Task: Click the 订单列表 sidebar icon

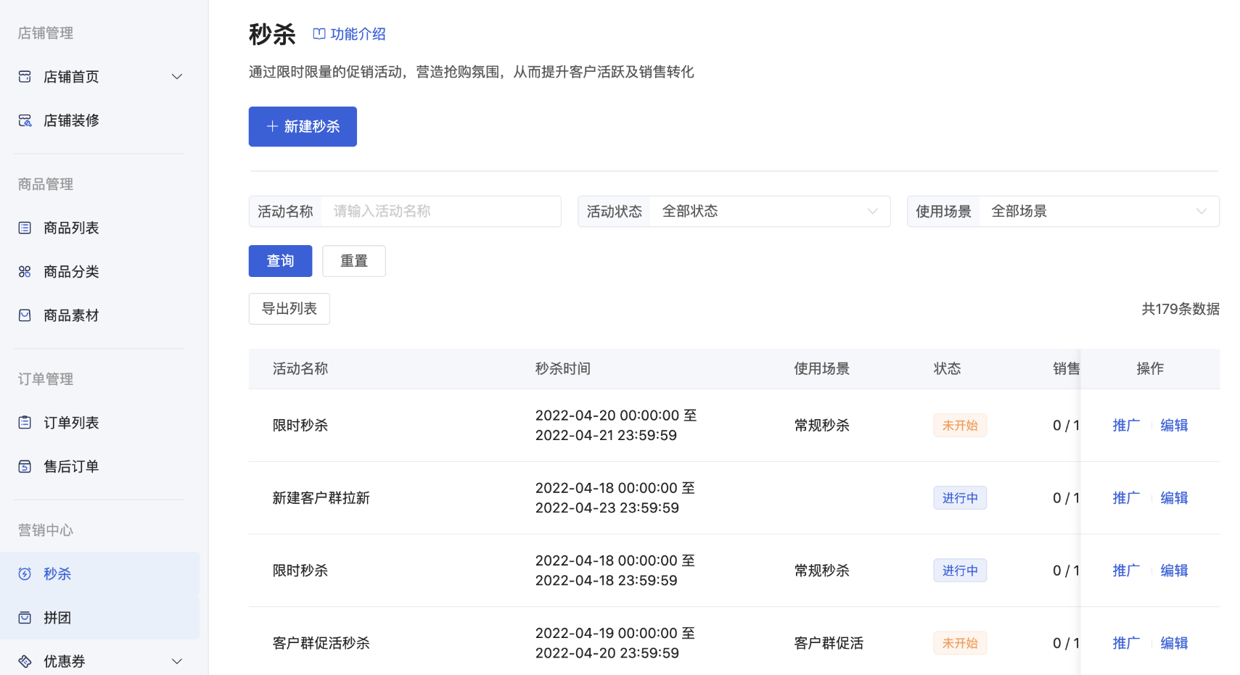Action: [x=25, y=422]
